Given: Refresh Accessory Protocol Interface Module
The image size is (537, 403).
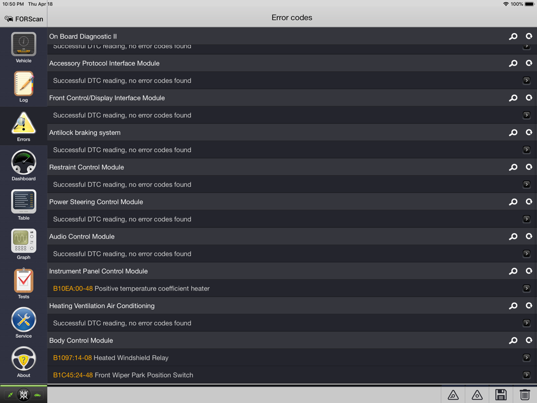Looking at the screenshot, I should coord(529,63).
